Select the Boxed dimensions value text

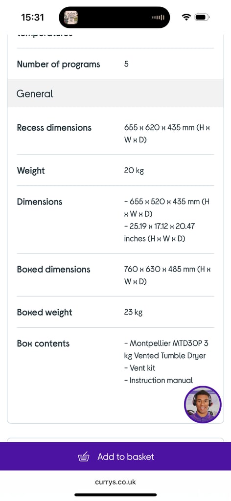pos(167,275)
